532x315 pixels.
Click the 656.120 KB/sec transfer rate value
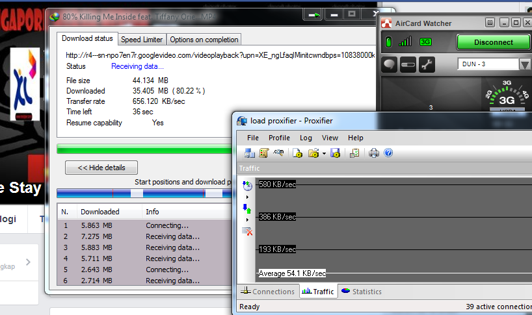pos(159,101)
